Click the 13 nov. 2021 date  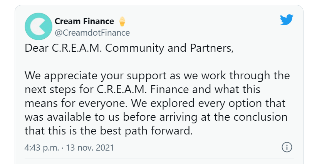click(x=90, y=148)
